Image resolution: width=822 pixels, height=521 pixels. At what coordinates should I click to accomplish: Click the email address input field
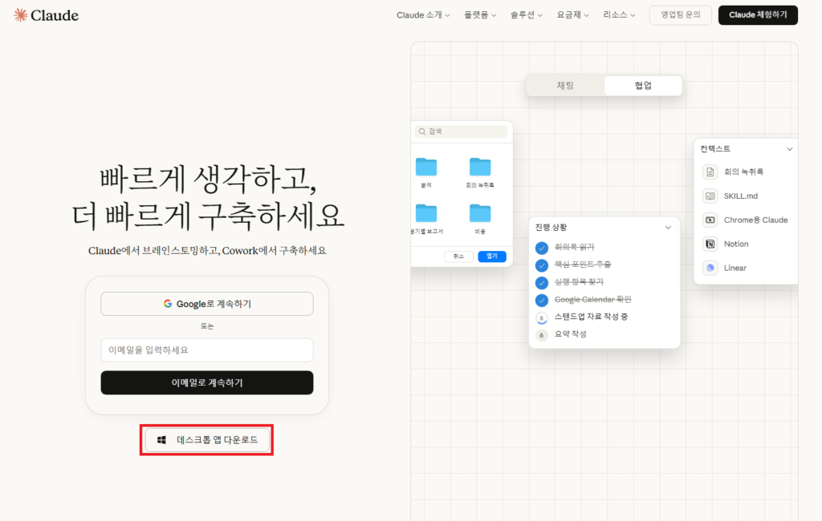pyautogui.click(x=207, y=350)
